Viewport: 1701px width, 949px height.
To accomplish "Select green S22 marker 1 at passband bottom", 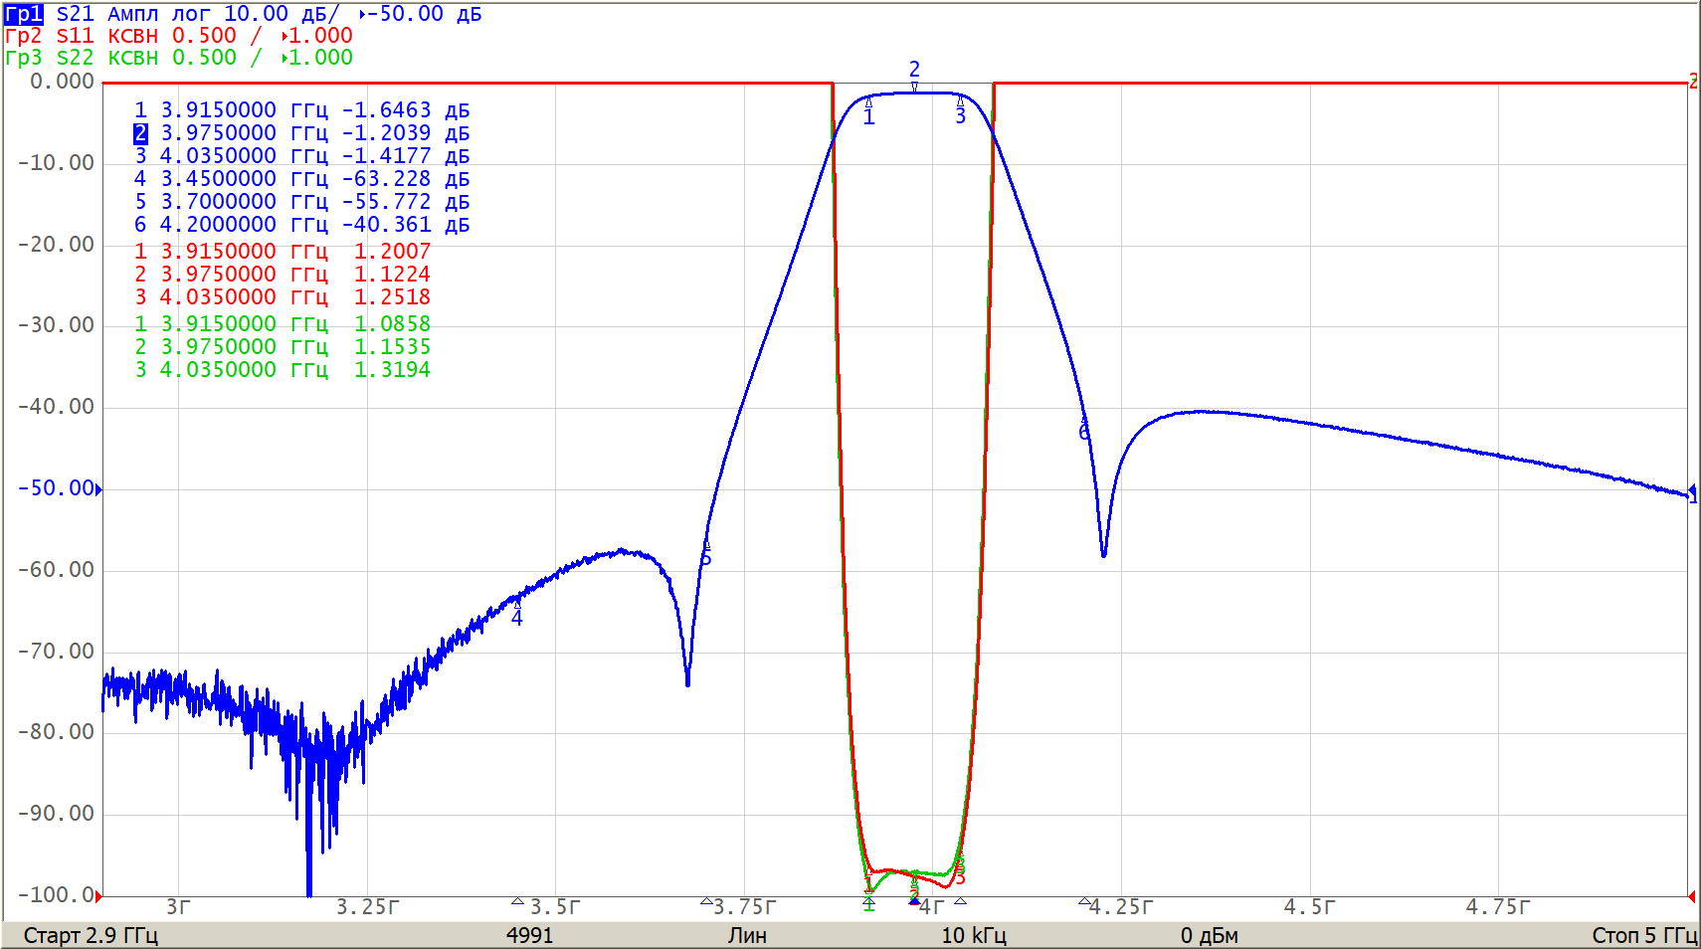I will pyautogui.click(x=868, y=902).
